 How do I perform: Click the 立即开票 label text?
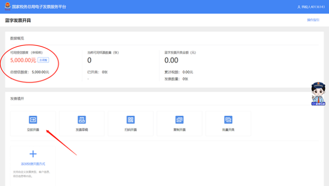coord(33,130)
